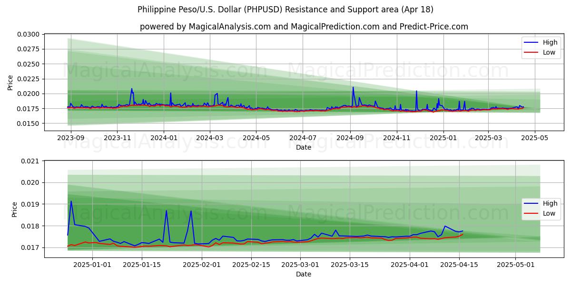Screen dimensions: 571x285
Task: Click the 'Date' axis label under top chart
Action: pyautogui.click(x=304, y=147)
